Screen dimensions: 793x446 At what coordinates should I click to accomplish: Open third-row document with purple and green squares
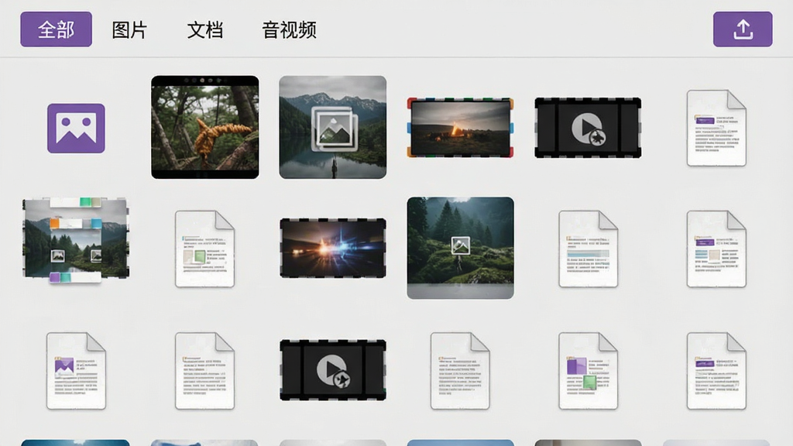[589, 371]
